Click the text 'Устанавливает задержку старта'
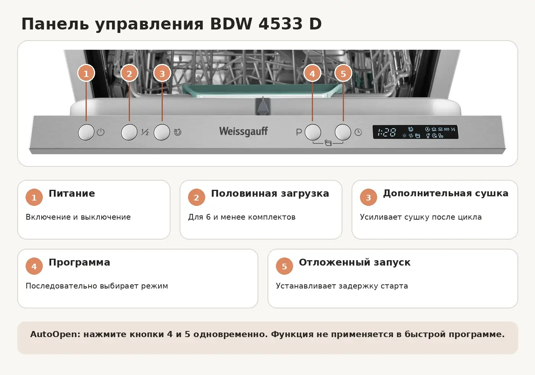This screenshot has height=375, width=535. pos(342,286)
